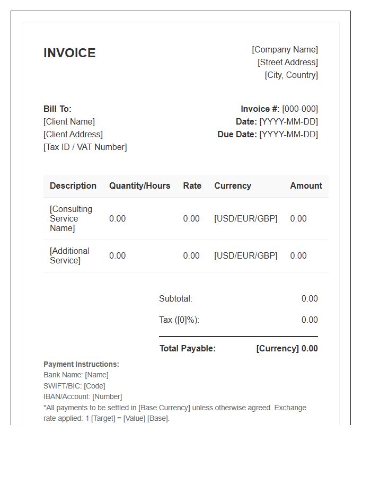This screenshot has height=477, width=371.
Task: Click the Due Date: [YYYY-MM-DD] line
Action: coord(268,135)
